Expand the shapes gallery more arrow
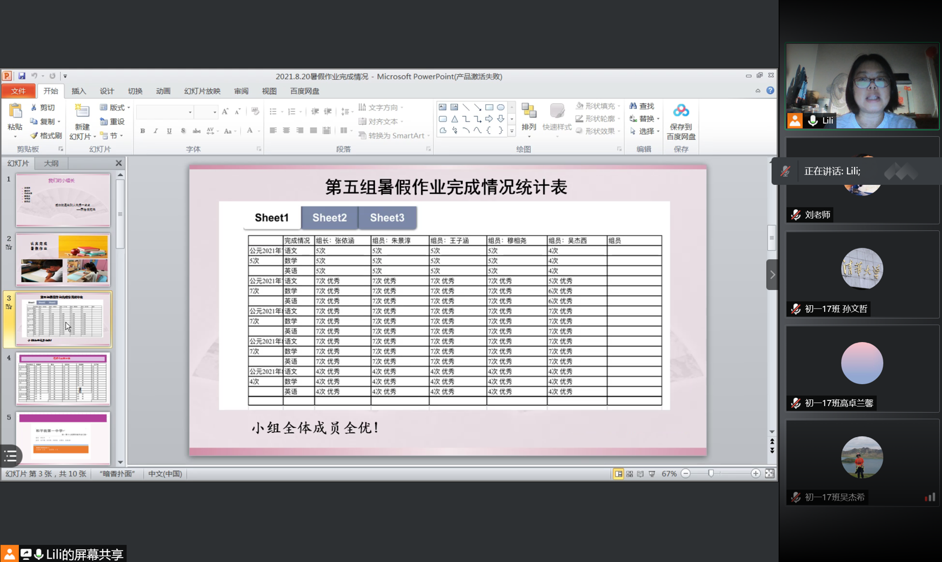Image resolution: width=942 pixels, height=562 pixels. [x=512, y=131]
